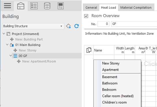The height and width of the screenshot is (107, 157).
Task: Click the copy icon in table header
Action: (x=89, y=50)
